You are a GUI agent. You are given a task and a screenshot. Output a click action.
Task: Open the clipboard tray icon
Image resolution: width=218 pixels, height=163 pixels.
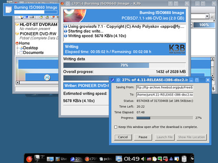pyautogui.click(x=154, y=159)
